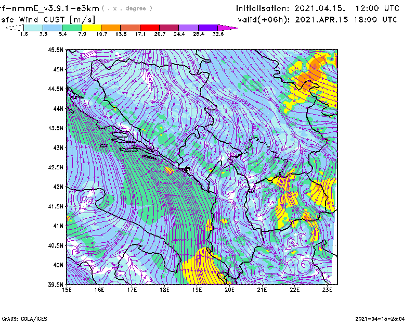Click the '5.4' colorbar value

62,34
